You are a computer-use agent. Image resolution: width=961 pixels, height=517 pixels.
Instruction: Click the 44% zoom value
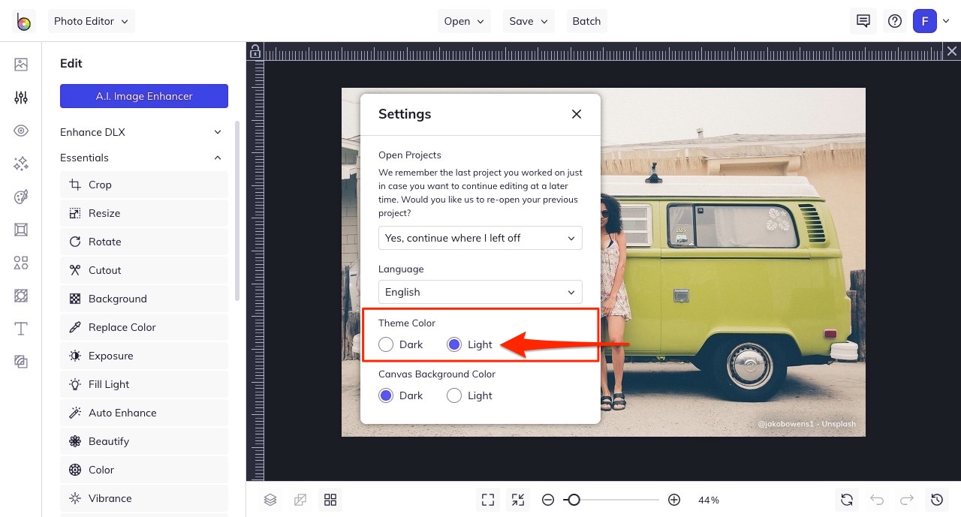coord(709,500)
